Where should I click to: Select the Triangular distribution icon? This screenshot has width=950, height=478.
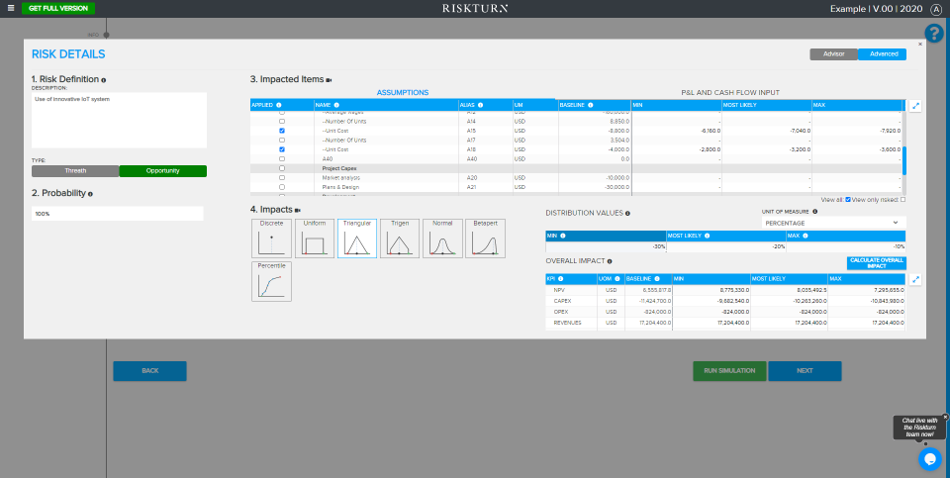point(357,239)
